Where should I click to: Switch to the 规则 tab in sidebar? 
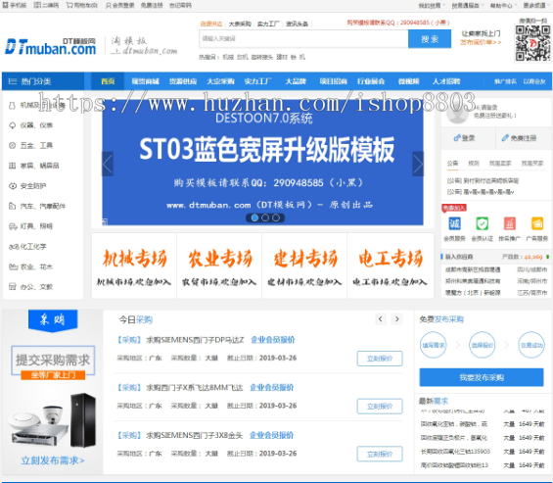pos(474,163)
